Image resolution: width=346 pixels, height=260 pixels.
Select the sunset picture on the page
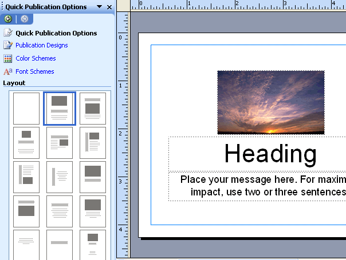point(270,102)
